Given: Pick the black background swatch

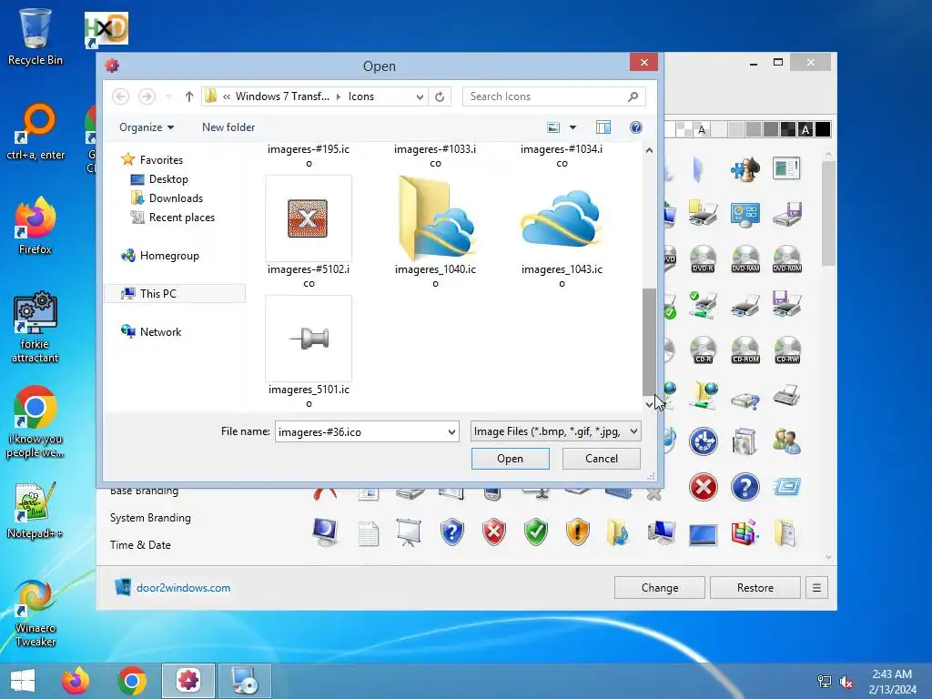Looking at the screenshot, I should click(823, 129).
